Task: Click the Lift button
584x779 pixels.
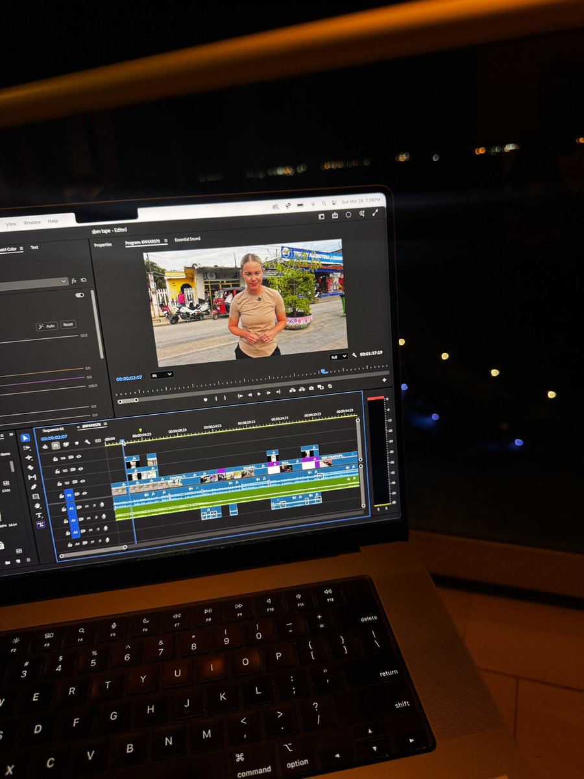Action: [293, 390]
